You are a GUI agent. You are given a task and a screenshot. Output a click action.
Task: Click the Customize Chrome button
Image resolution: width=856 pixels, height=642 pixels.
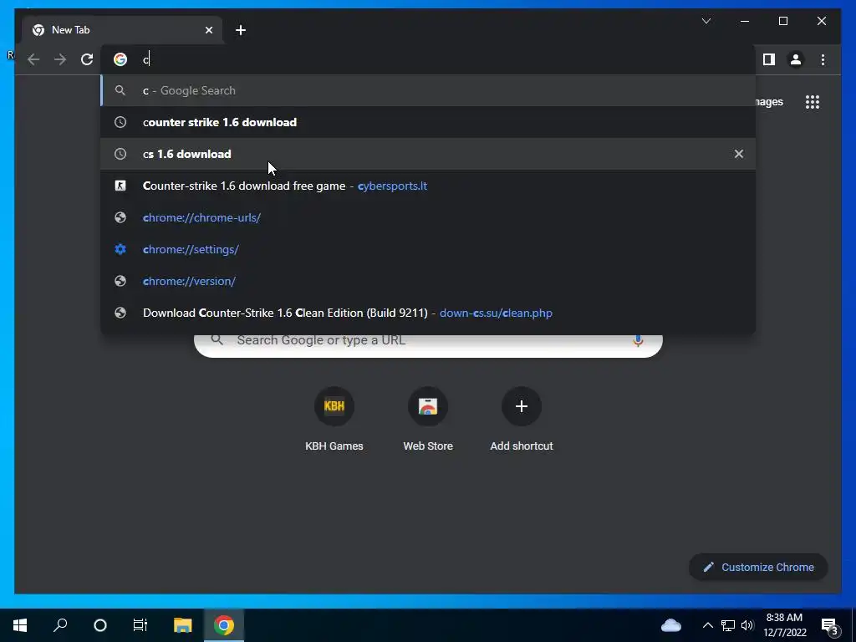pos(758,568)
